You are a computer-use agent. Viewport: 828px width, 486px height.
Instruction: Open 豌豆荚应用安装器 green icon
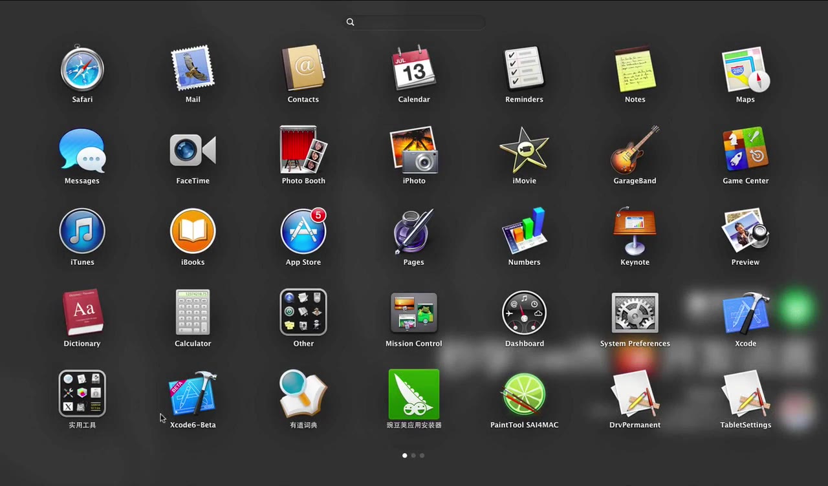[414, 394]
